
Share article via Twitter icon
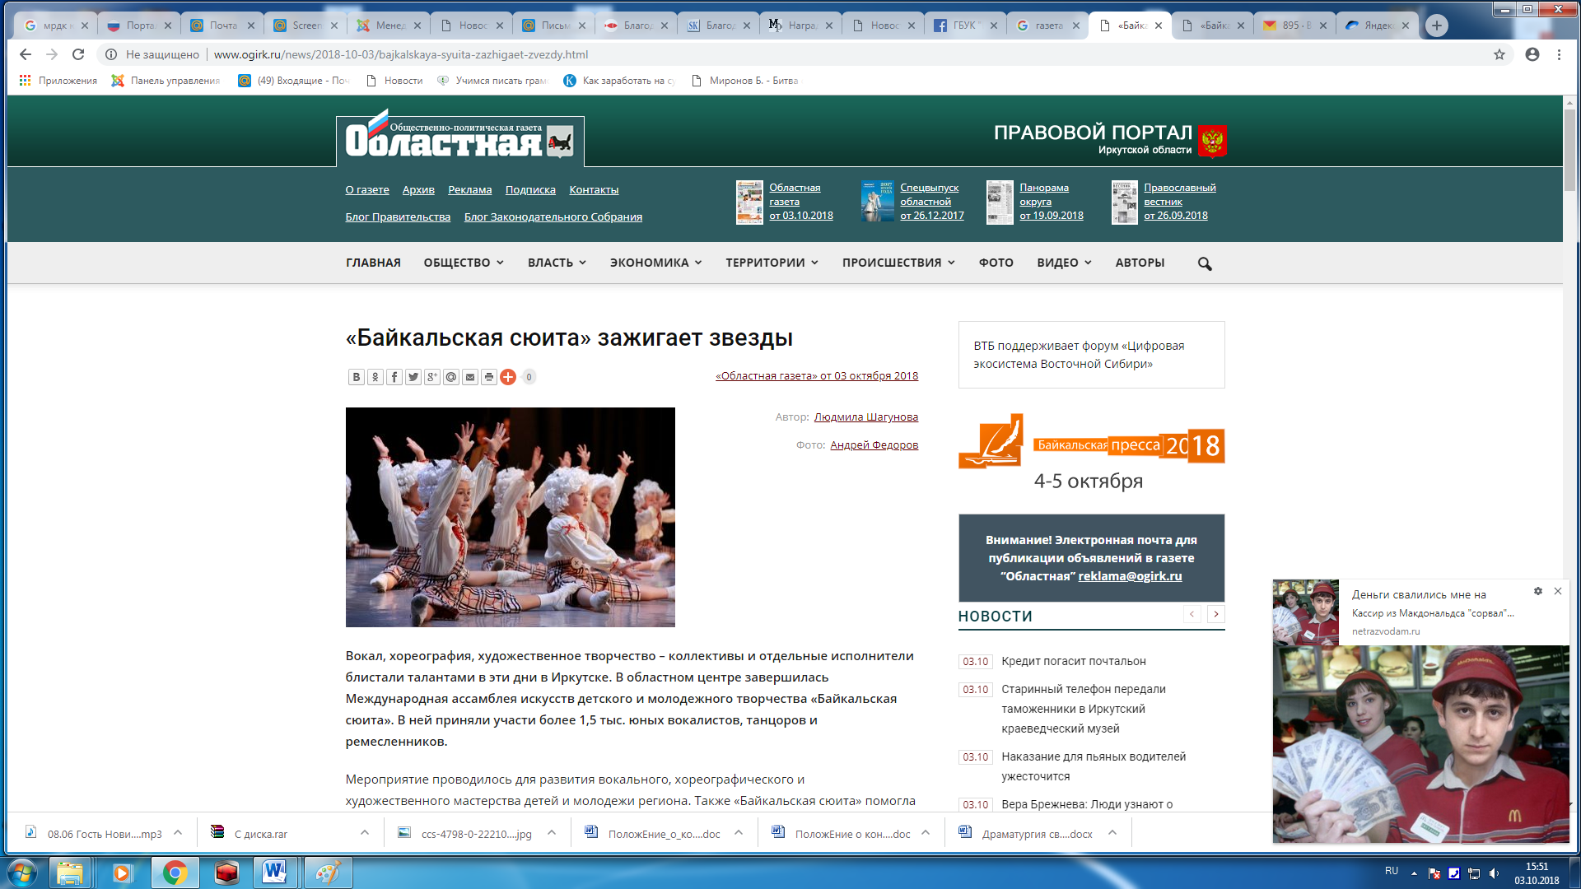tap(413, 377)
